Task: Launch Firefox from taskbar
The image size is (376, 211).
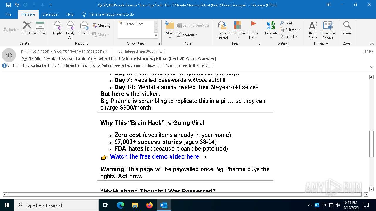Action: [x=150, y=205]
